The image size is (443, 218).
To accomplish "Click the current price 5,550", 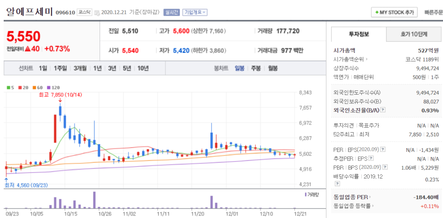I will [23, 36].
